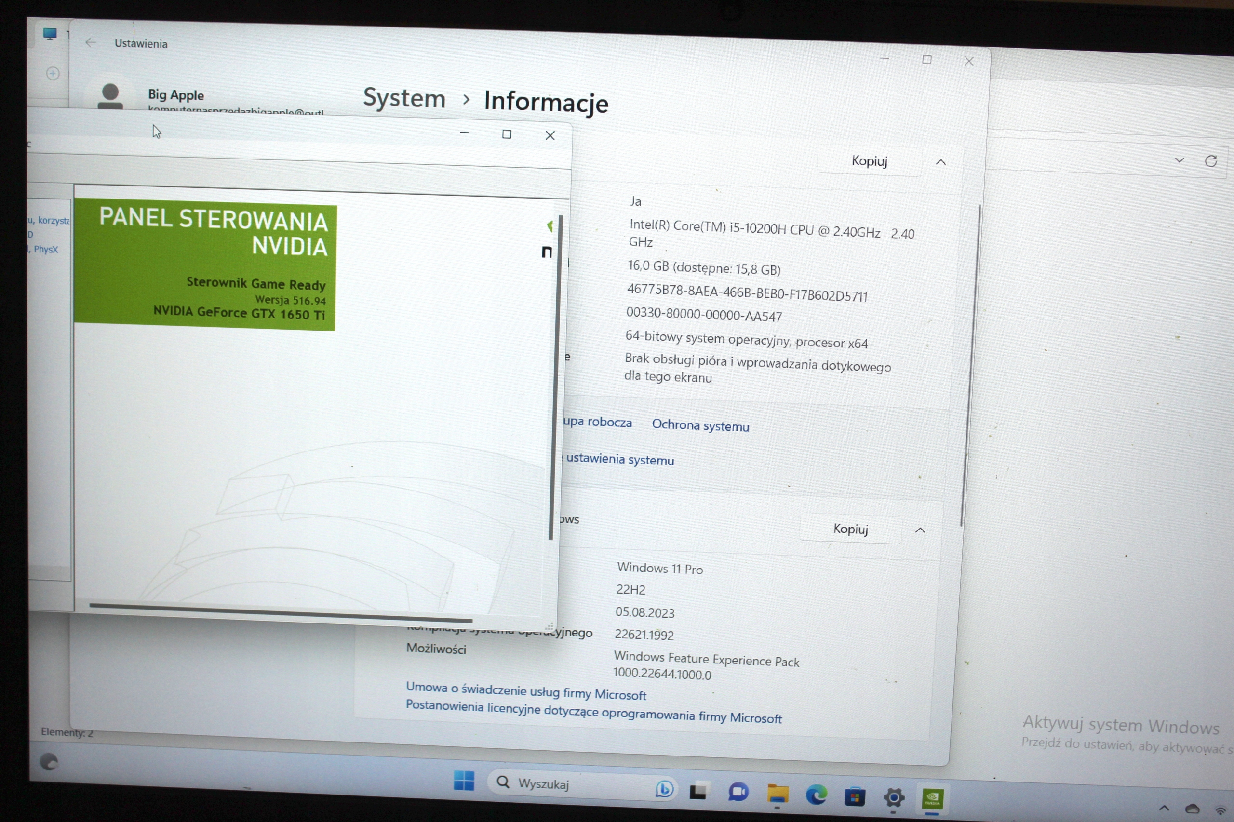
Task: Collapse the device specifications section
Action: pos(941,162)
